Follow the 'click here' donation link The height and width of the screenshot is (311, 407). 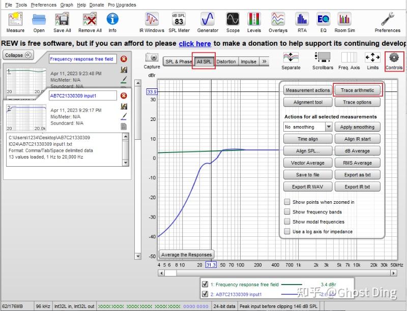coord(195,44)
